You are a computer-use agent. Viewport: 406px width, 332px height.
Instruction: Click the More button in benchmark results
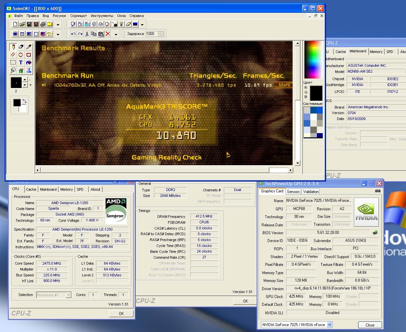[x=284, y=85]
